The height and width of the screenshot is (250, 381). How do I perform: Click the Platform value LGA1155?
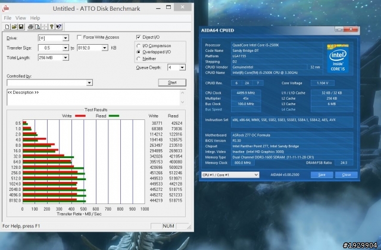point(239,56)
